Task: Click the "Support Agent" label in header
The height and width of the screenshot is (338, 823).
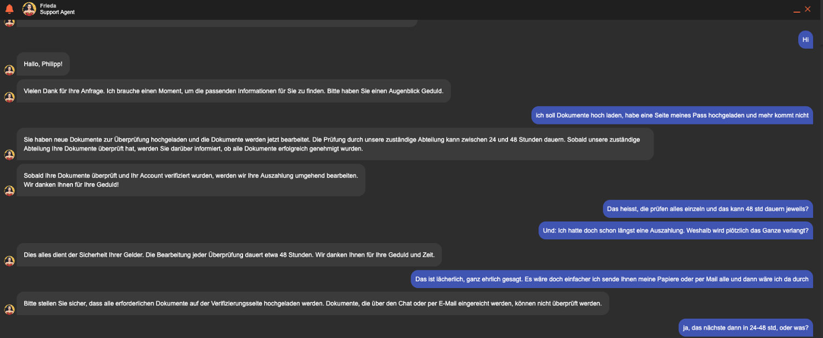Action: [57, 12]
